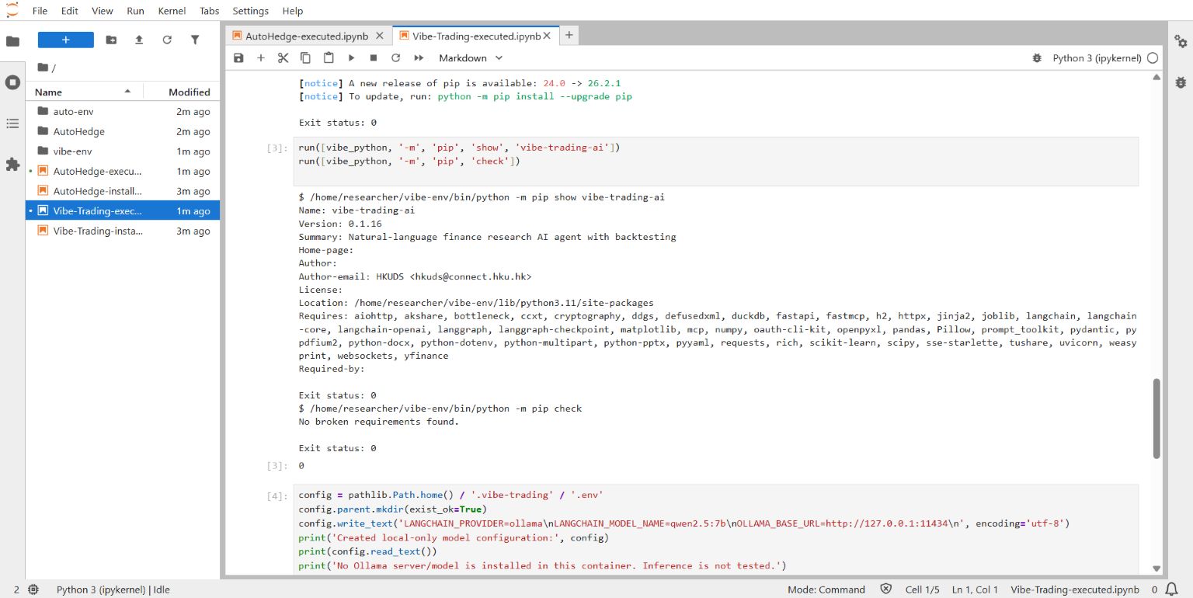The height and width of the screenshot is (598, 1193).
Task: Click the notebook vertical scrollbar thumb
Action: coord(1156,419)
